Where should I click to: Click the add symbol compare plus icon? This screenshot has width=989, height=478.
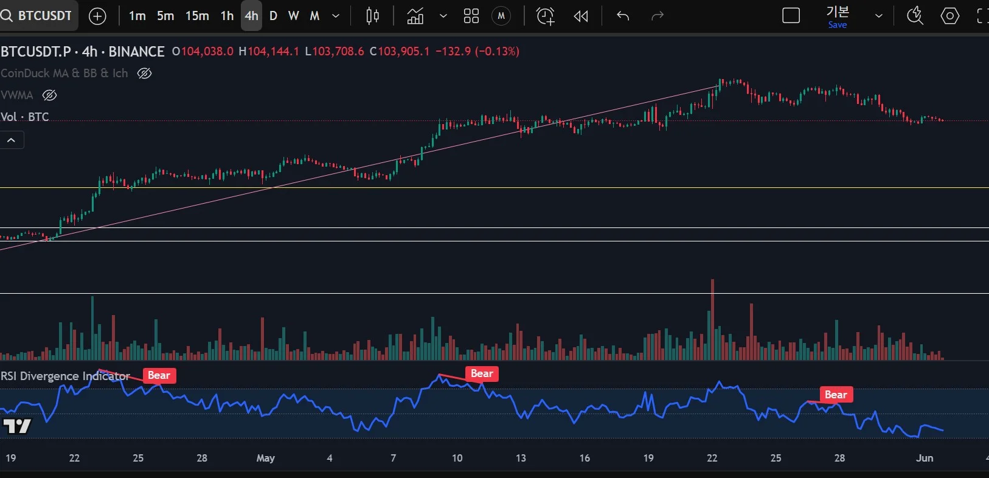point(97,16)
